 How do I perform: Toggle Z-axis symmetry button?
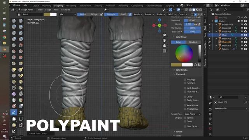201,14
